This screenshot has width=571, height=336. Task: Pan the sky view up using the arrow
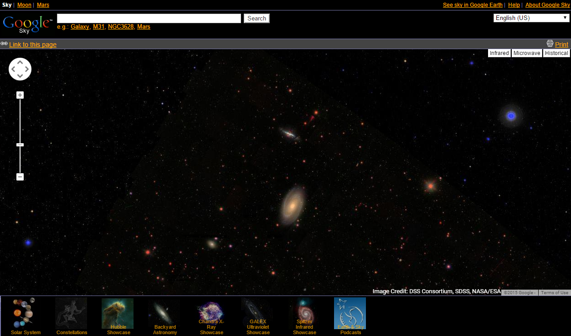point(20,63)
